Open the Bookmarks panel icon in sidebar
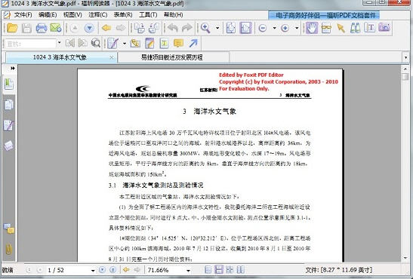413x279 pixels. (9, 84)
